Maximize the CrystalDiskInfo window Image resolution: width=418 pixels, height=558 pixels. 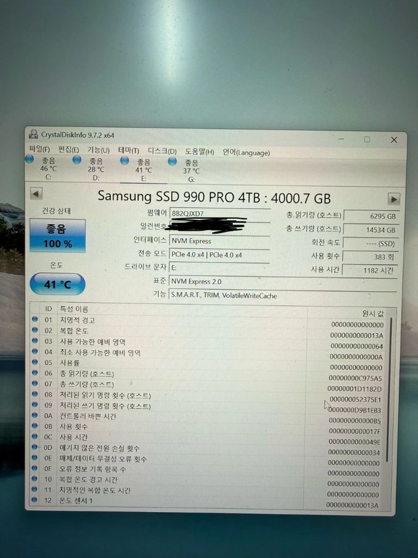click(x=367, y=139)
